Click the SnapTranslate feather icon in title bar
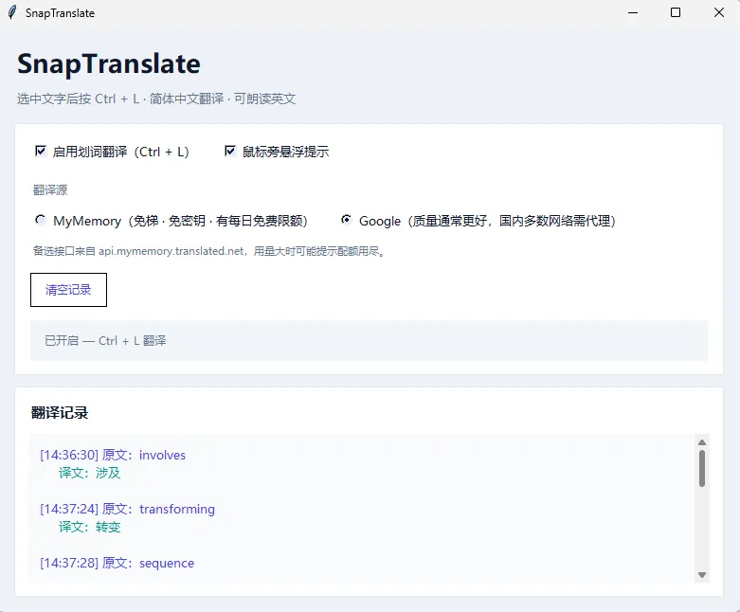Viewport: 740px width, 612px height. [x=12, y=12]
